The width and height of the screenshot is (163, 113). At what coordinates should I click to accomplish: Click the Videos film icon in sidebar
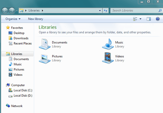pyautogui.click(x=10, y=75)
